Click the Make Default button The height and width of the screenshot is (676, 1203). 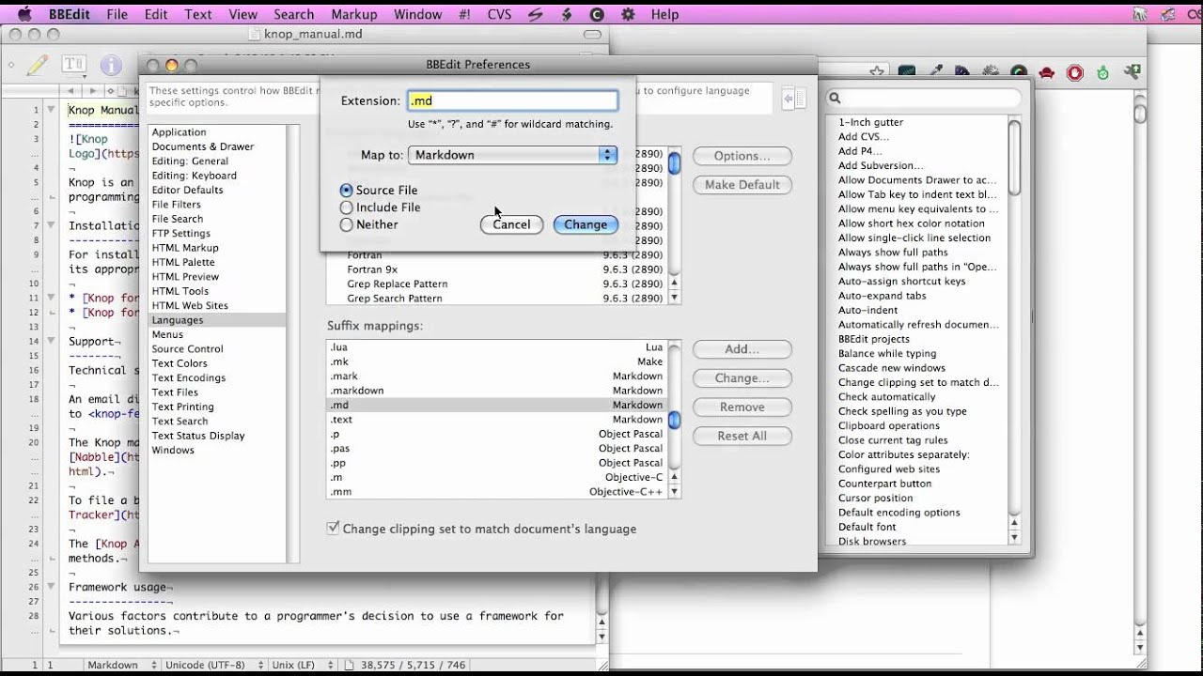[x=742, y=185]
